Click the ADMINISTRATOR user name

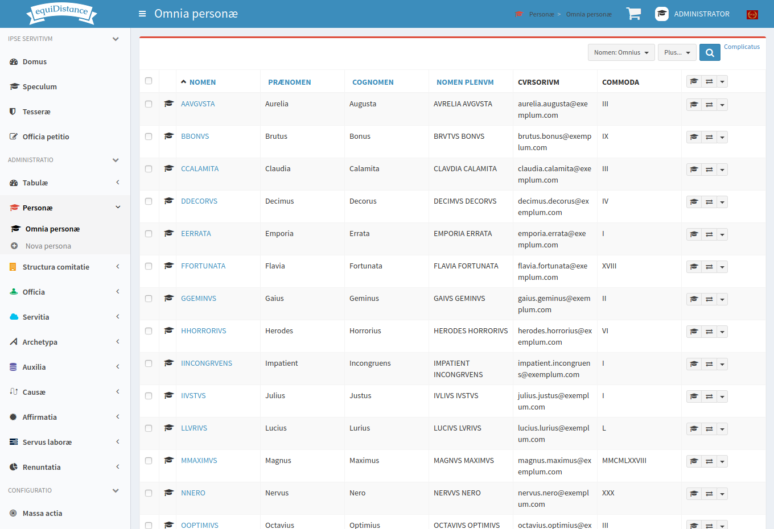point(702,14)
